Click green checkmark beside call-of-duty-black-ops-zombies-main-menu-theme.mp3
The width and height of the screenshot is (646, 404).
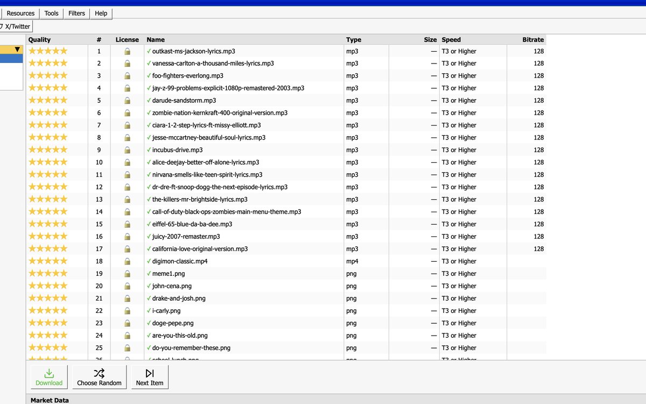tap(149, 212)
